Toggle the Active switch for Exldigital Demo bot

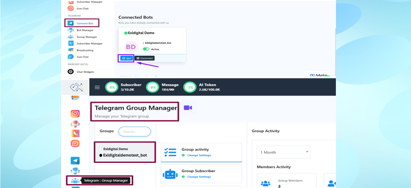tap(146, 49)
